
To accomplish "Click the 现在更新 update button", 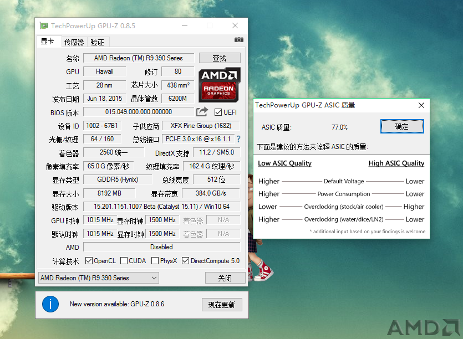I will pos(222,305).
